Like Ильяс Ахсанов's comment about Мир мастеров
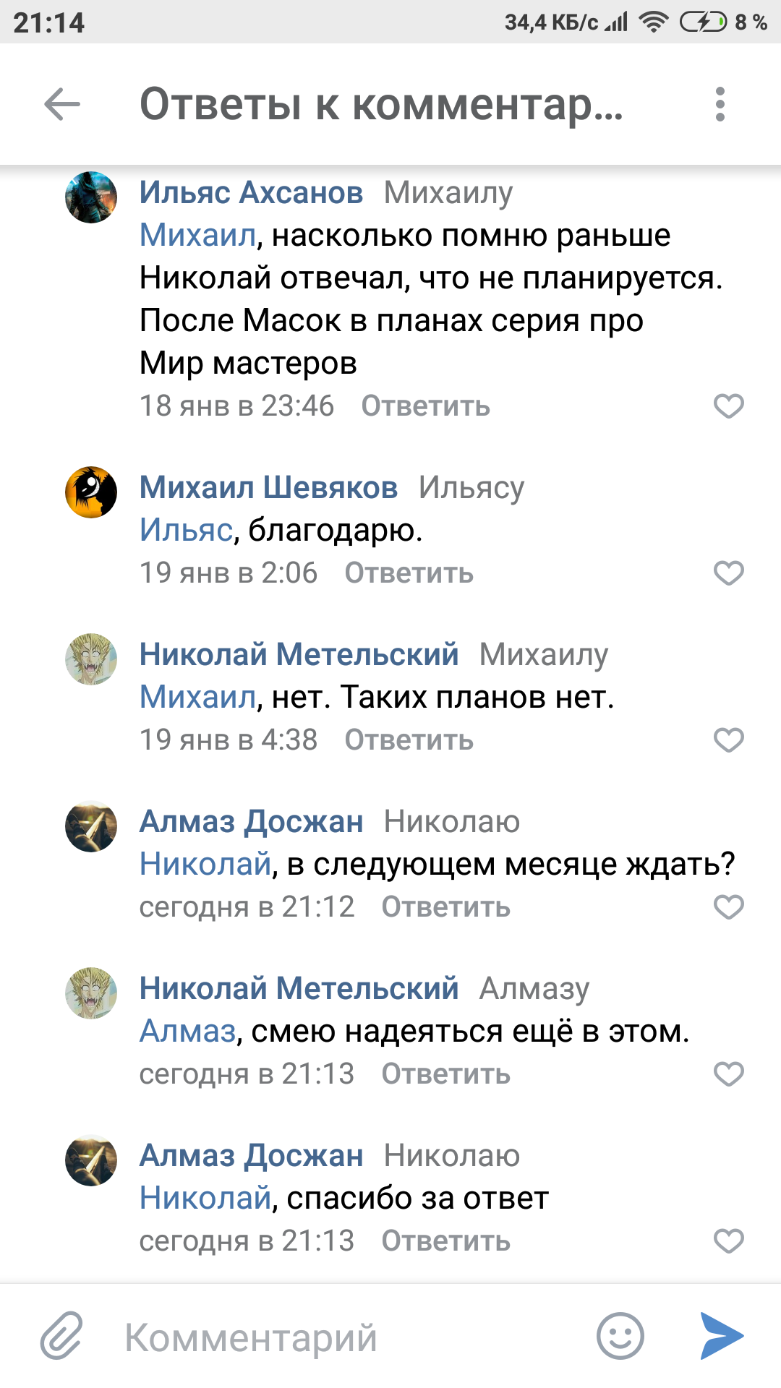The image size is (781, 1388). click(728, 406)
